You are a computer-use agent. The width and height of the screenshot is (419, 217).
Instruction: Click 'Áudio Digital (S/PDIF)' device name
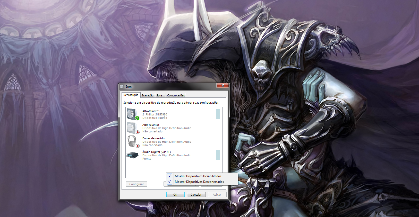tap(157, 152)
